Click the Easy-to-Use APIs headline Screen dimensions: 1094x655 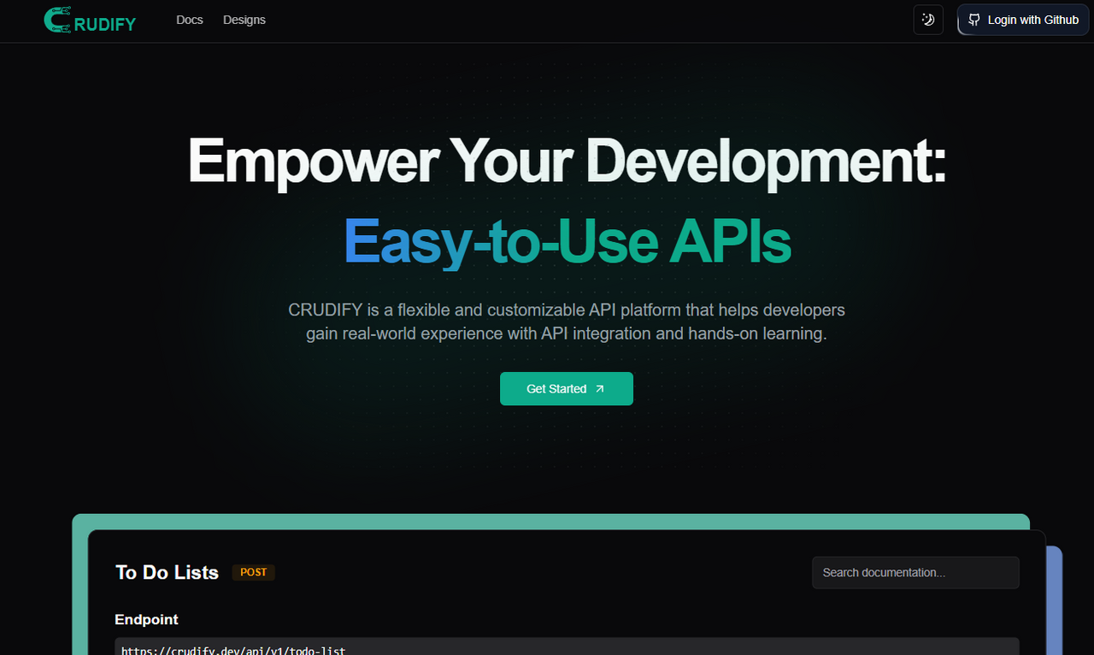coord(568,242)
